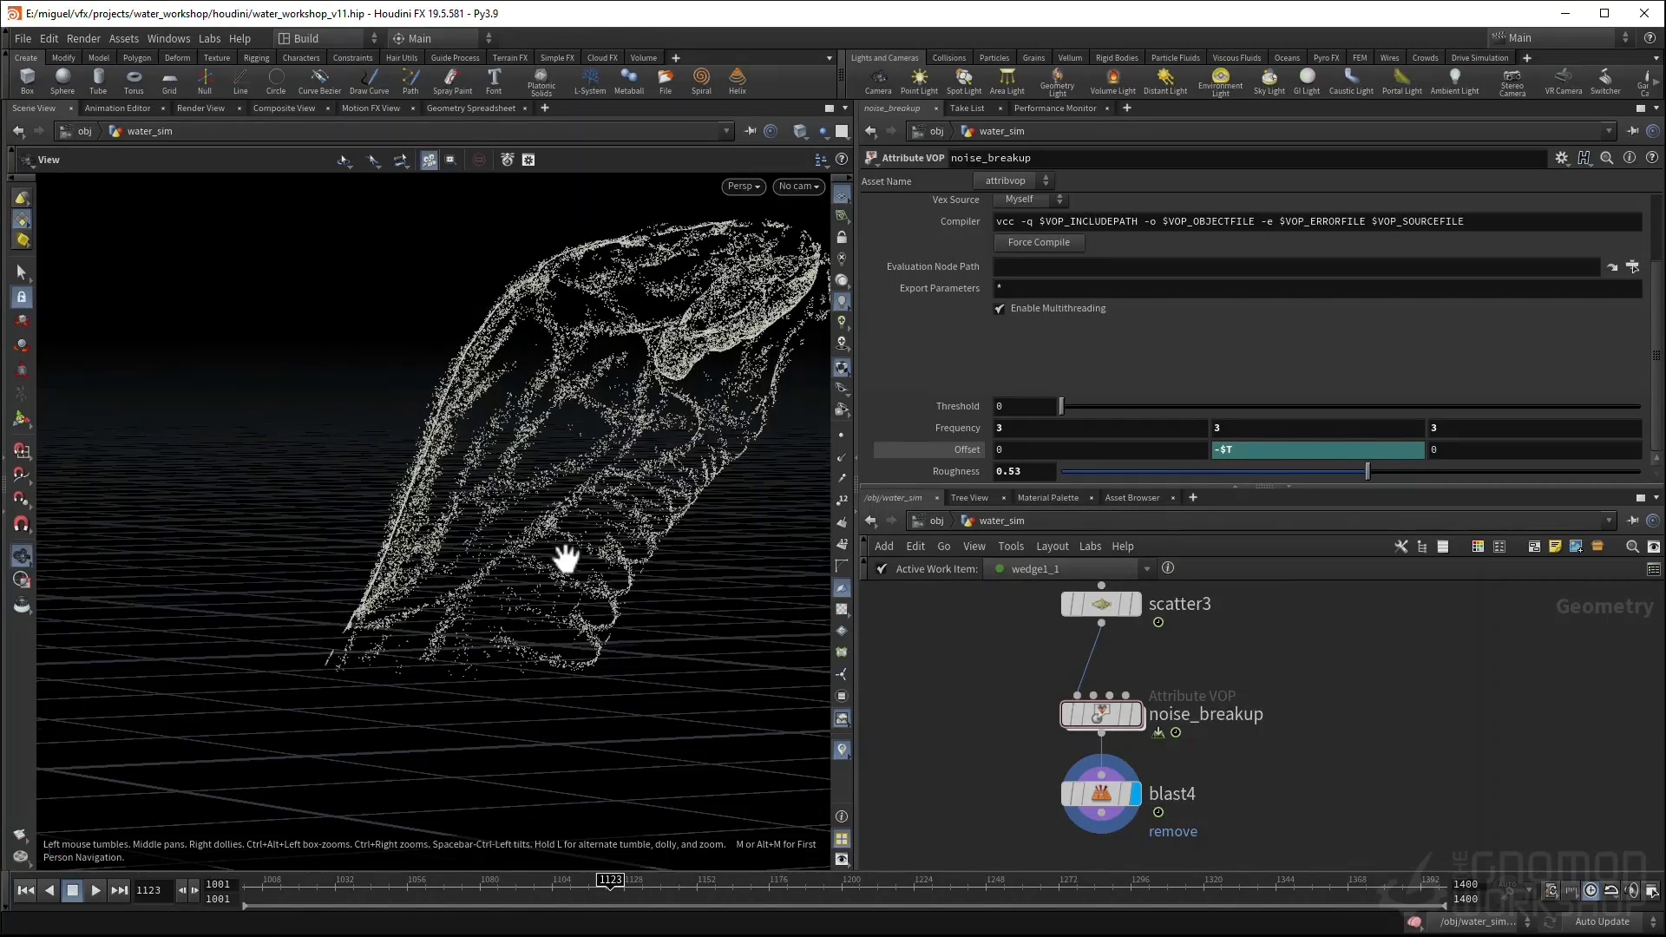
Task: Click the Force Compile button
Action: (x=1039, y=243)
